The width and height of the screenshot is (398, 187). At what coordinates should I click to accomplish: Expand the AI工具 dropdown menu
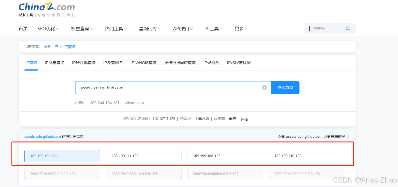214,29
